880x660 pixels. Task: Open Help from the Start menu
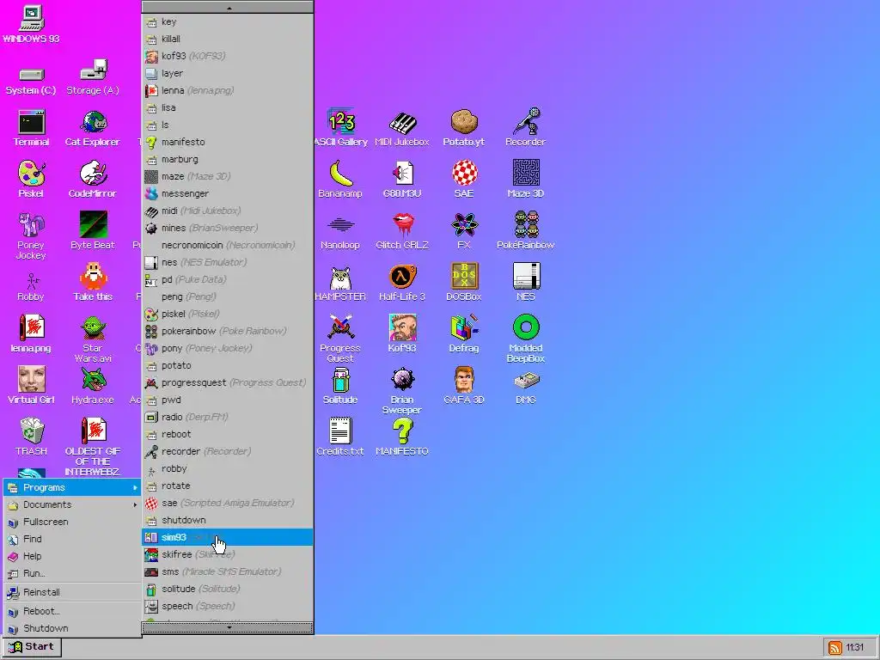[x=72, y=556]
